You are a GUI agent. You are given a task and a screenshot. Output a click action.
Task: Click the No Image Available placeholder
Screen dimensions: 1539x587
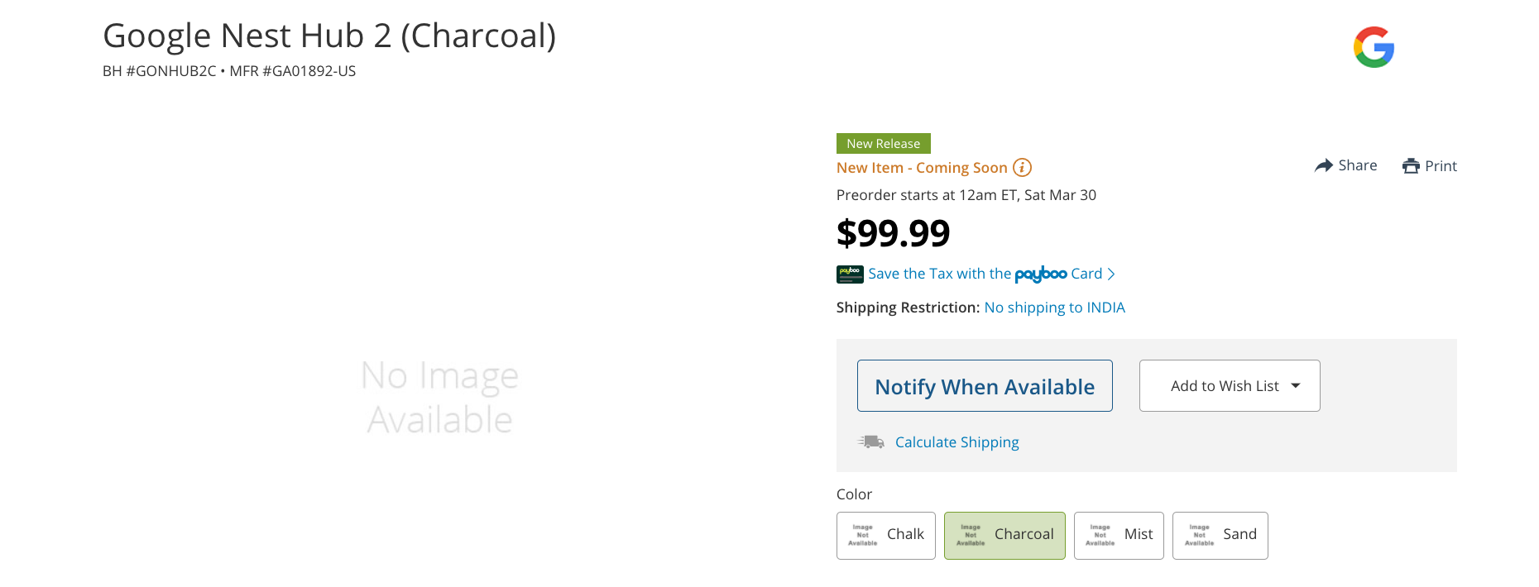(439, 398)
